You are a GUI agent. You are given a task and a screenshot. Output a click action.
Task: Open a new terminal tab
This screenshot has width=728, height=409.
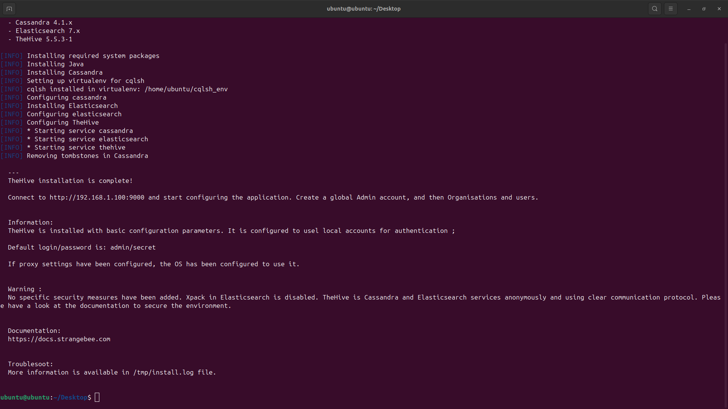pyautogui.click(x=9, y=9)
